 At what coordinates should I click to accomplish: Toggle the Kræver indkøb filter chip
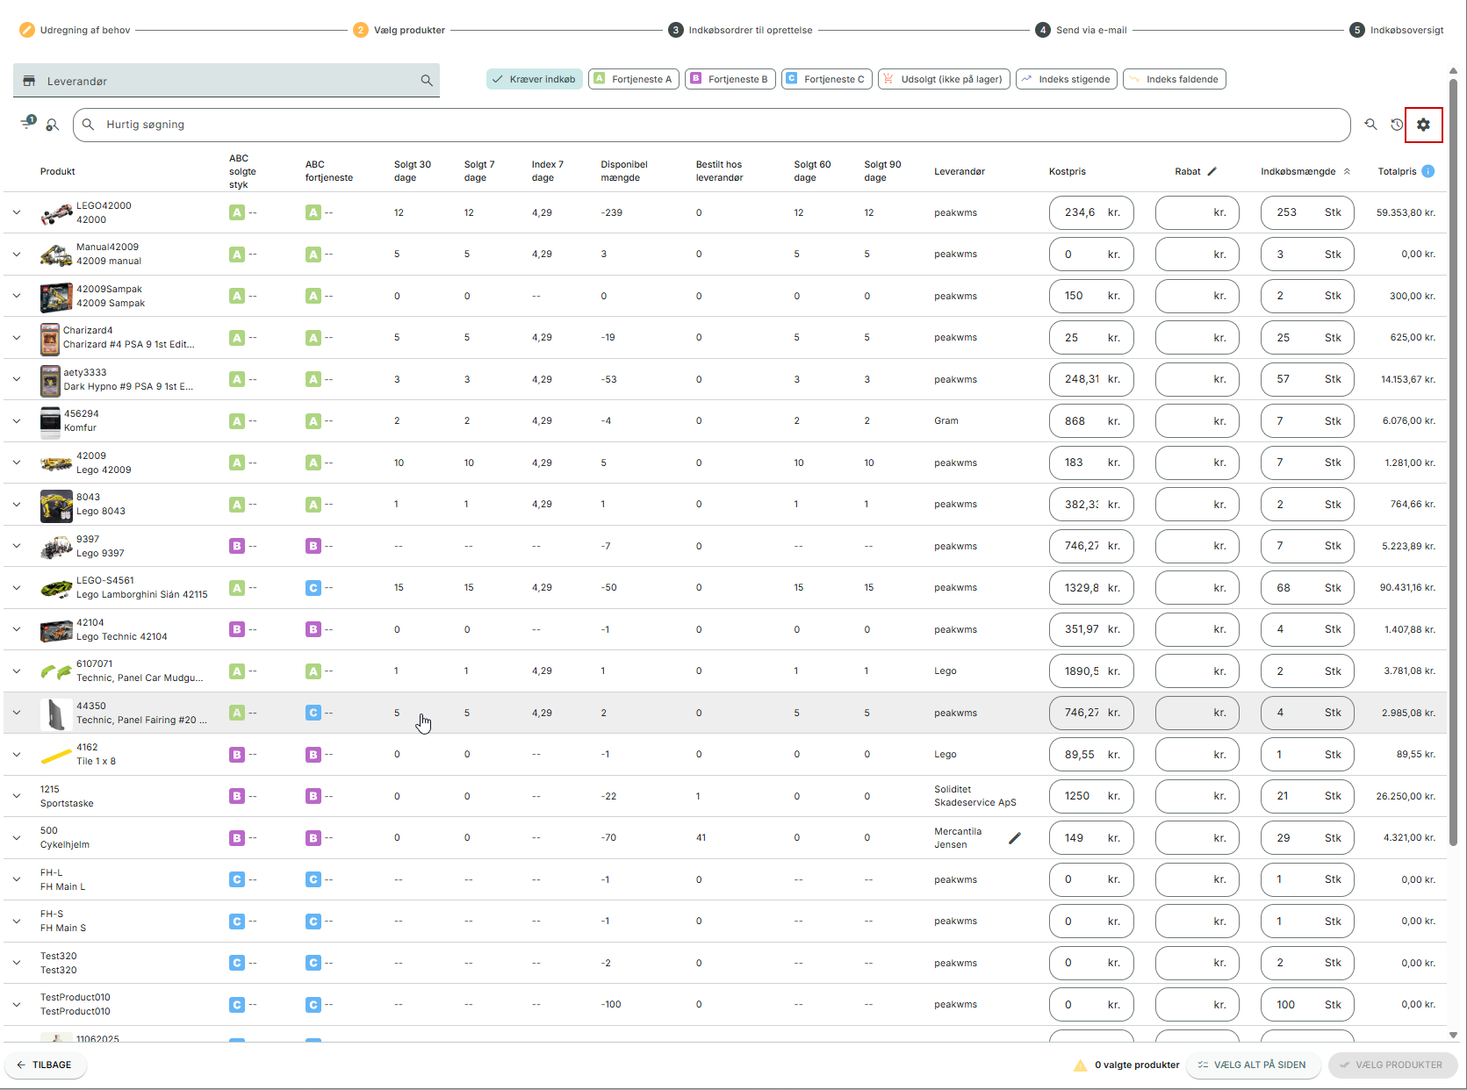[534, 79]
